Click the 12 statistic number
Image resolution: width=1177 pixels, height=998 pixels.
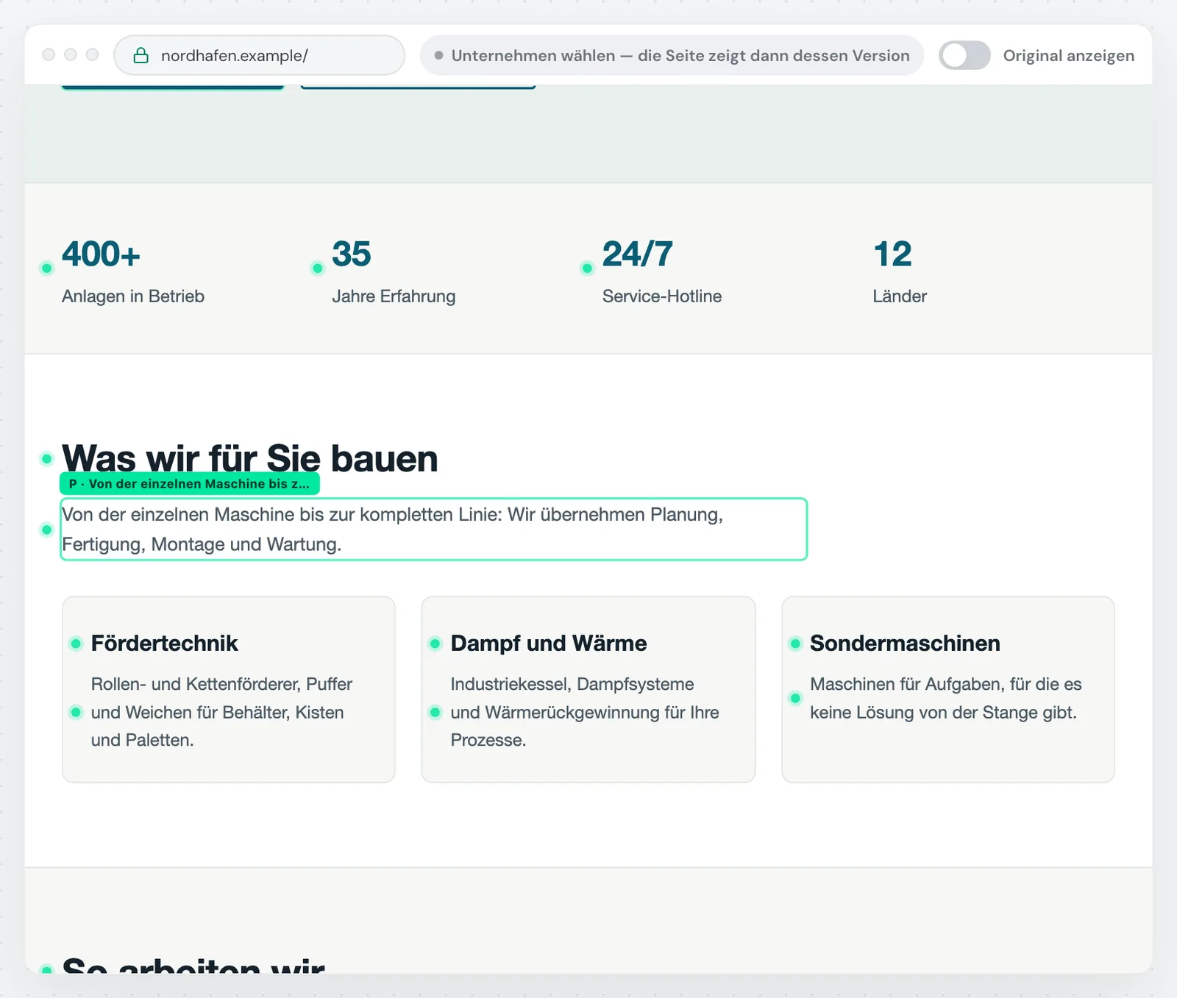point(892,254)
